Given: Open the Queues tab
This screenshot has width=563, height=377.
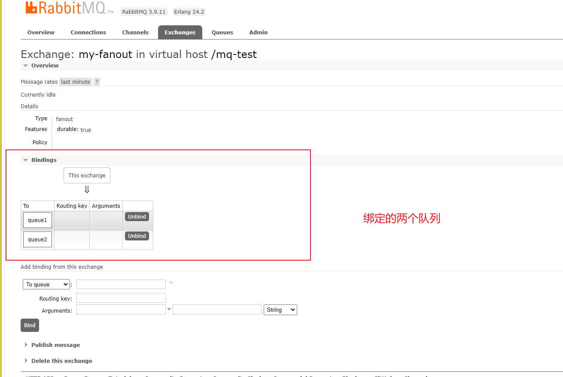Looking at the screenshot, I should (x=222, y=33).
